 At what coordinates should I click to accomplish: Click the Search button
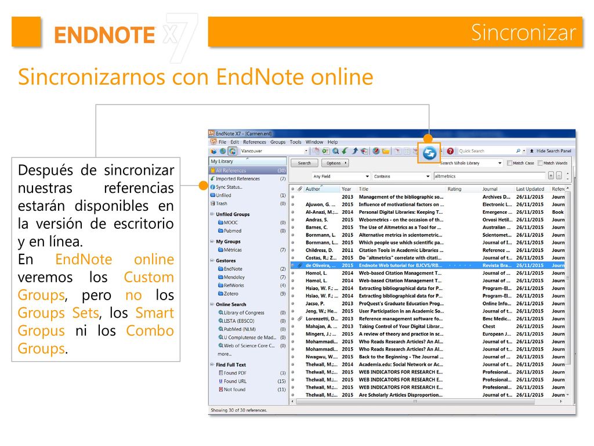(304, 163)
